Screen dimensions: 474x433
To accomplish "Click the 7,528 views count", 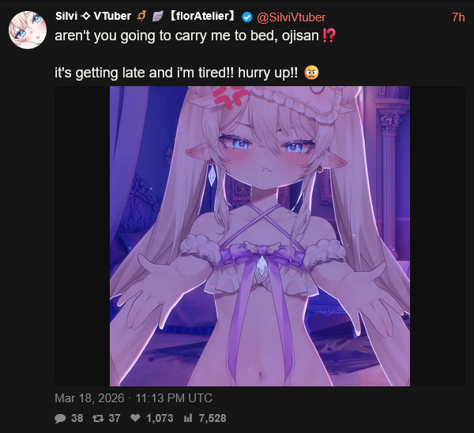I will pos(213,418).
